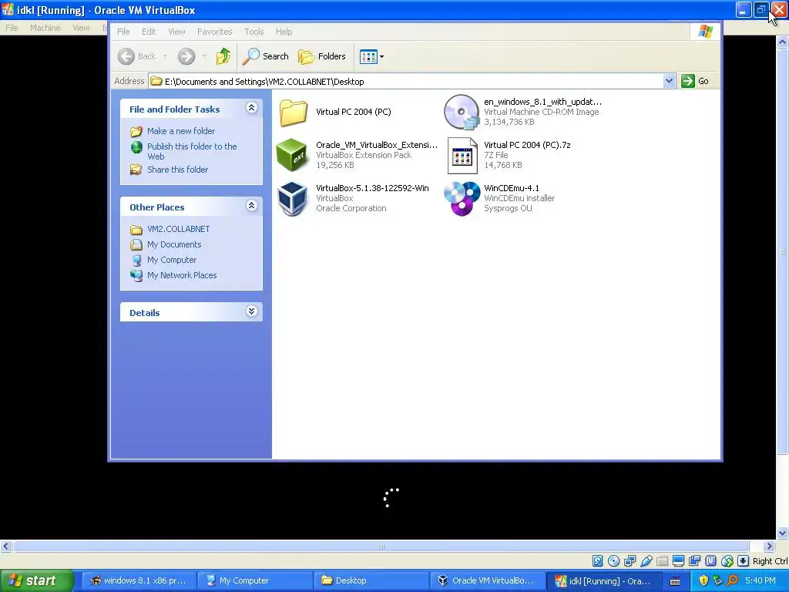Click the shared folders status icon
This screenshot has height=592, width=789.
(x=662, y=561)
